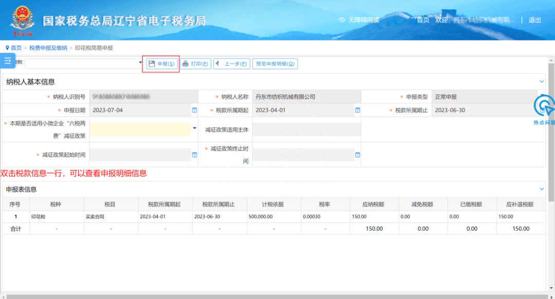Select the 印花税 table cell
Viewport: 555px width, 299px height.
(56, 217)
